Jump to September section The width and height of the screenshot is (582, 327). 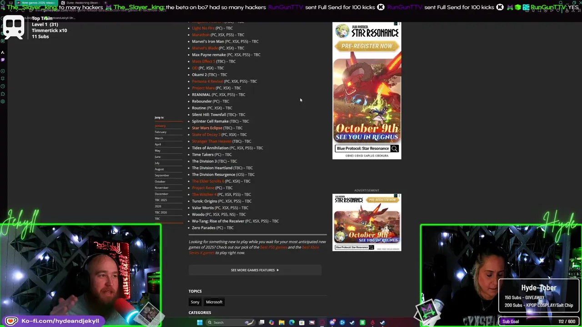click(162, 175)
